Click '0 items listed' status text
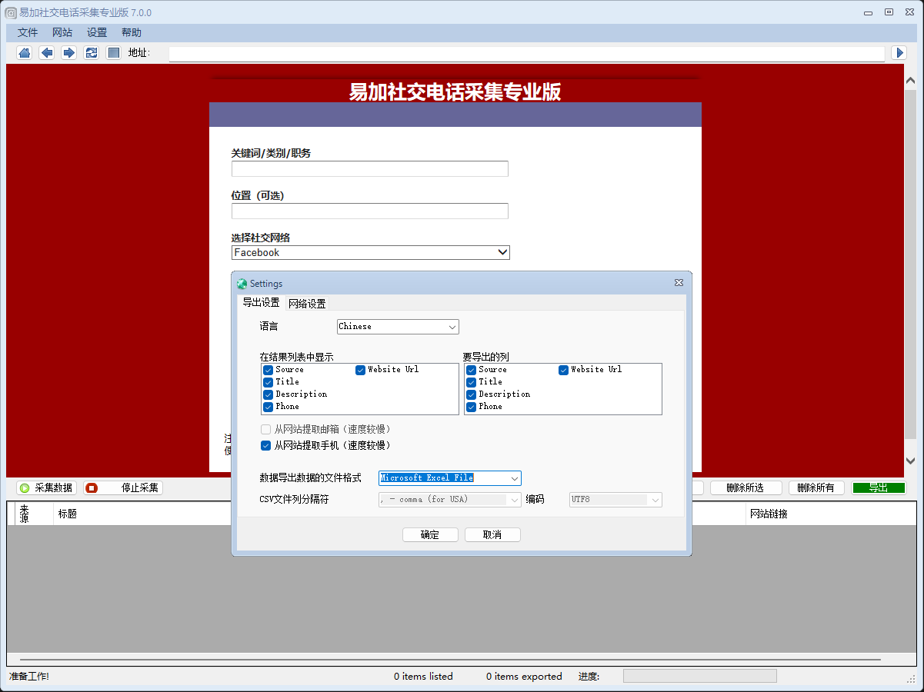Image resolution: width=924 pixels, height=692 pixels. click(423, 677)
